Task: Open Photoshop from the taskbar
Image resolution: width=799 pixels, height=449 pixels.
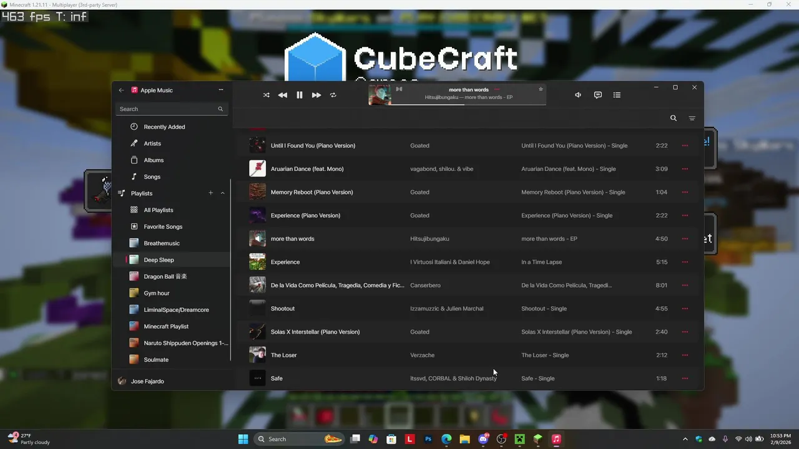Action: [x=428, y=439]
